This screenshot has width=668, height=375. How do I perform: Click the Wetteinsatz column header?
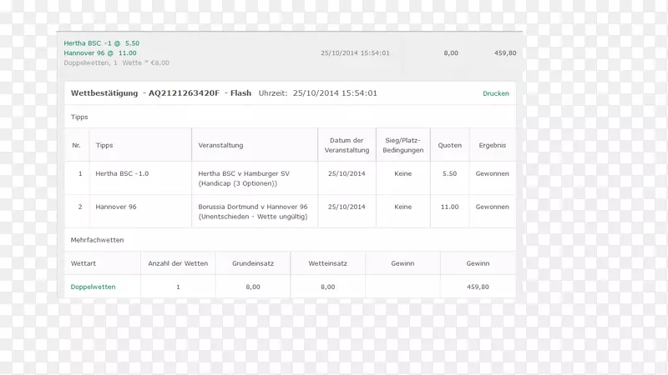(327, 263)
